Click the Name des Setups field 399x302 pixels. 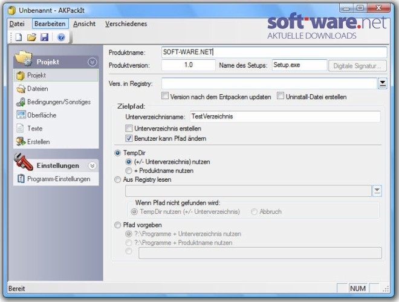click(x=299, y=65)
